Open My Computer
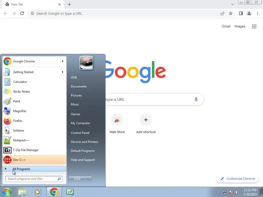Image resolution: width=263 pixels, height=197 pixels. (80, 123)
